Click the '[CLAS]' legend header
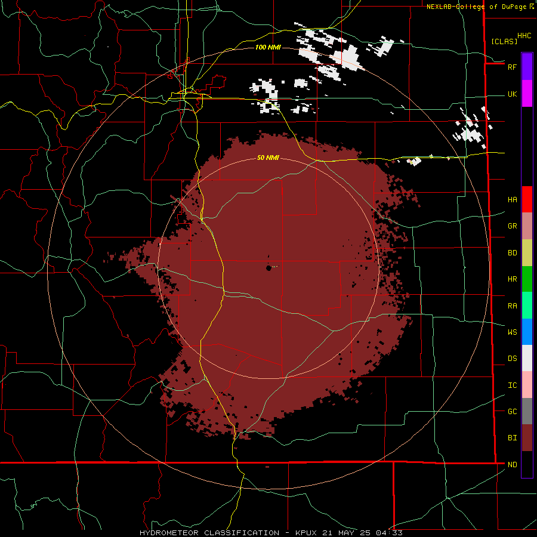Viewport: 537px width, 537px height. (504, 41)
